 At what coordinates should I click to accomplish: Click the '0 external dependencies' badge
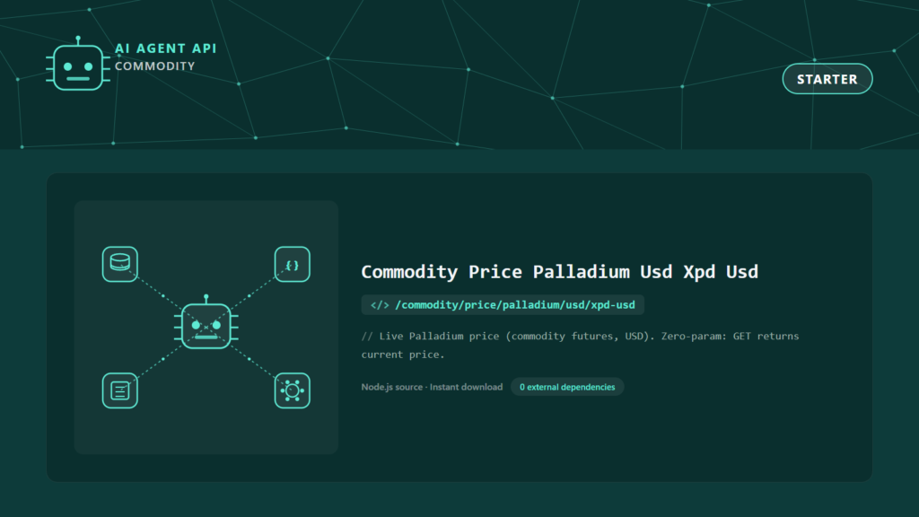click(567, 387)
